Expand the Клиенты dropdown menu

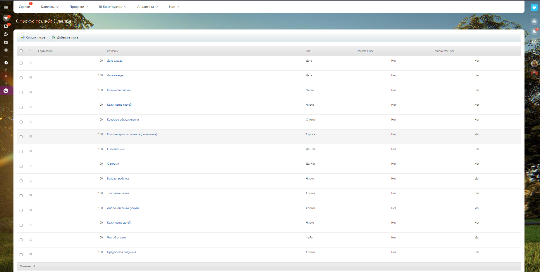50,7
